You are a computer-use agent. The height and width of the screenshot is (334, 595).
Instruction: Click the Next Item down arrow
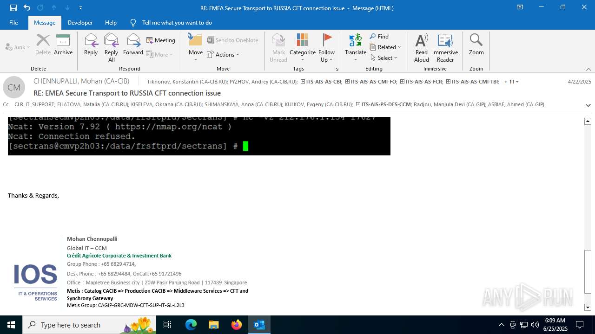coord(67,8)
